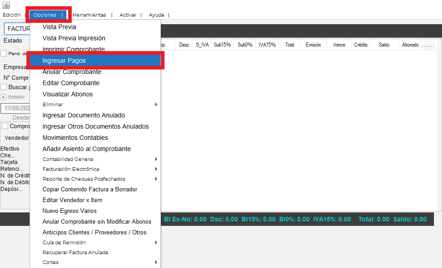Expand Guía de Remisión submenu
Viewport: 442px width, 268px height.
click(x=95, y=242)
